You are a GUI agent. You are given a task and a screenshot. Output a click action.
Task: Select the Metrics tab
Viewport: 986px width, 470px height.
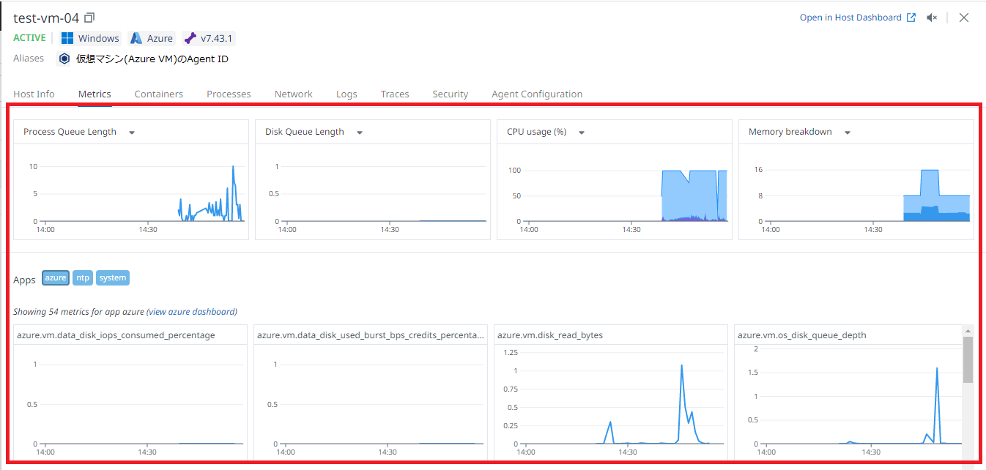pos(94,94)
